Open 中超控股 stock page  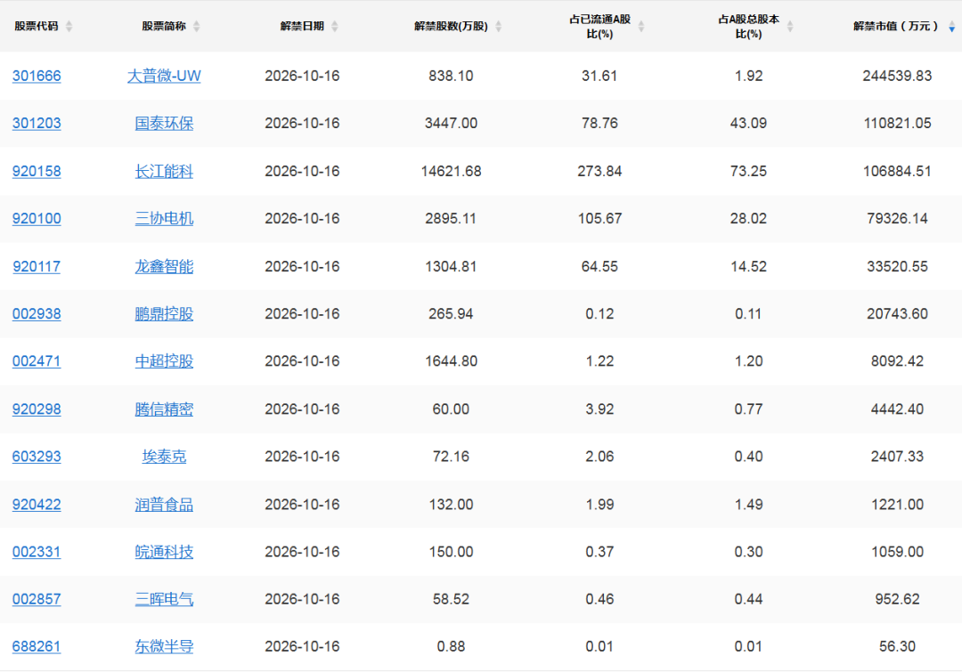pyautogui.click(x=164, y=361)
